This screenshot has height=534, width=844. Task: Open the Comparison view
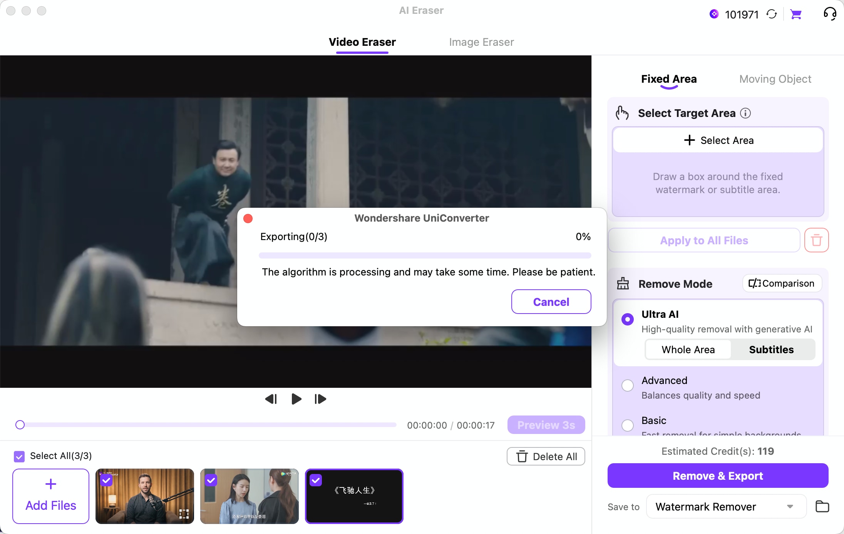[782, 283]
